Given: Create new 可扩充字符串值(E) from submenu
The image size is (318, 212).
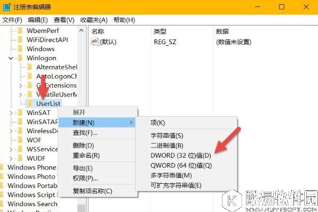Looking at the screenshot, I should click(186, 185).
